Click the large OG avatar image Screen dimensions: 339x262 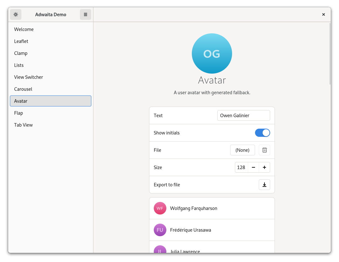click(212, 53)
